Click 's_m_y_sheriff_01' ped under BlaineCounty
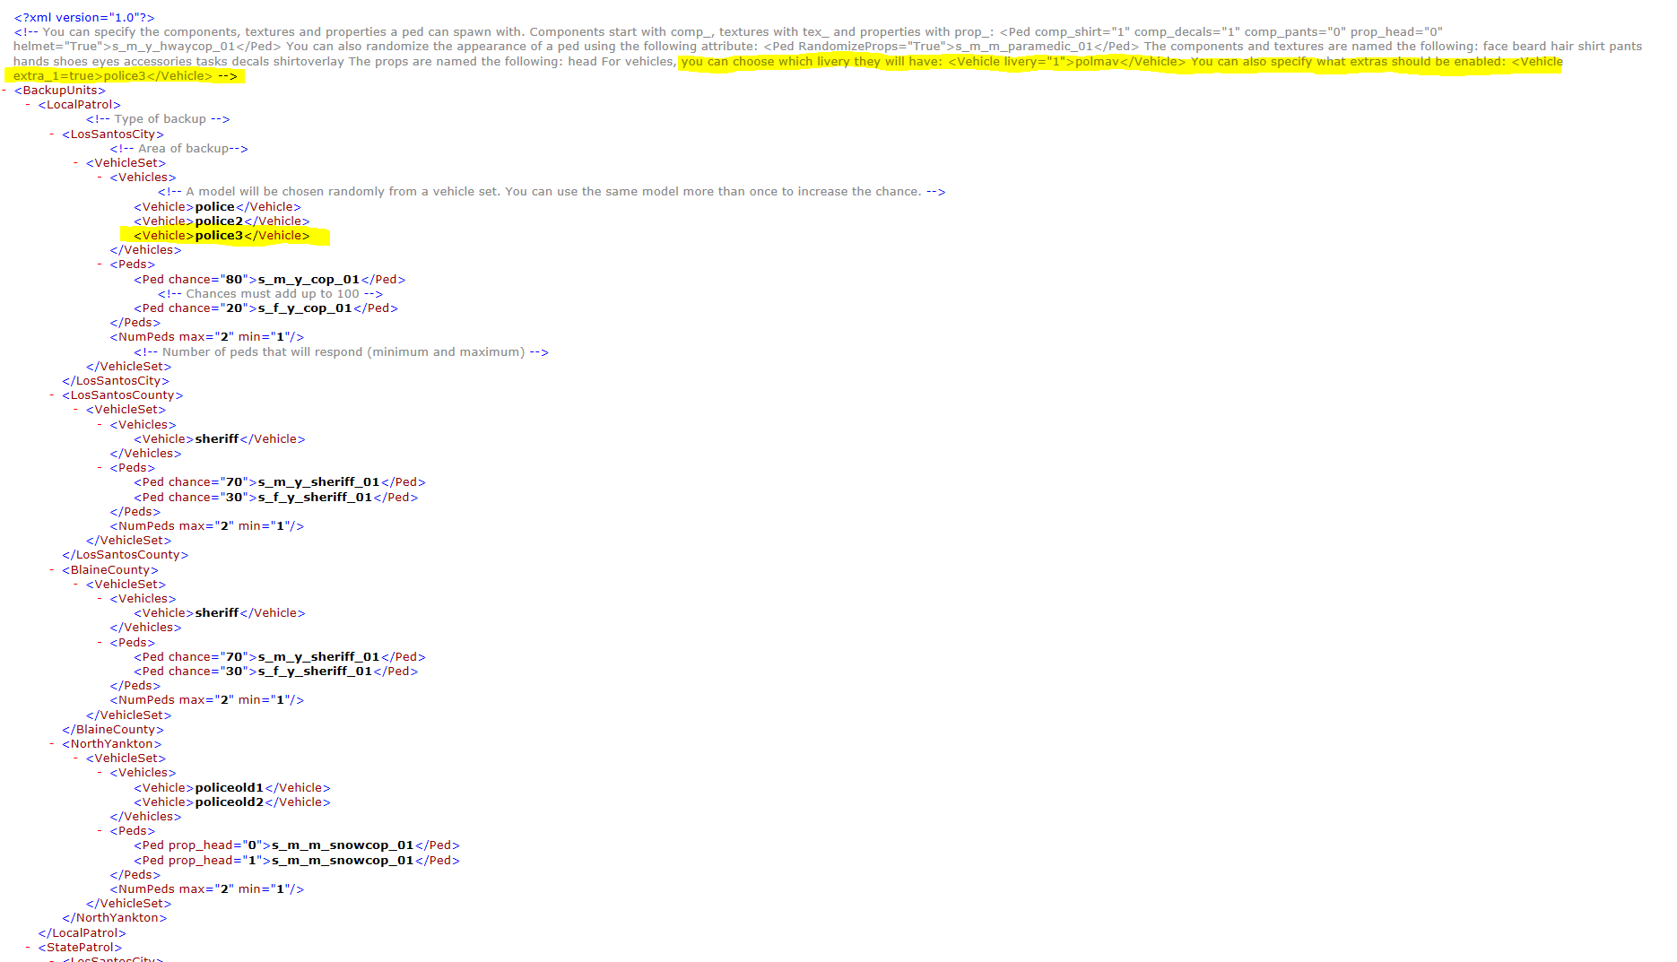The height and width of the screenshot is (962, 1677). click(319, 657)
